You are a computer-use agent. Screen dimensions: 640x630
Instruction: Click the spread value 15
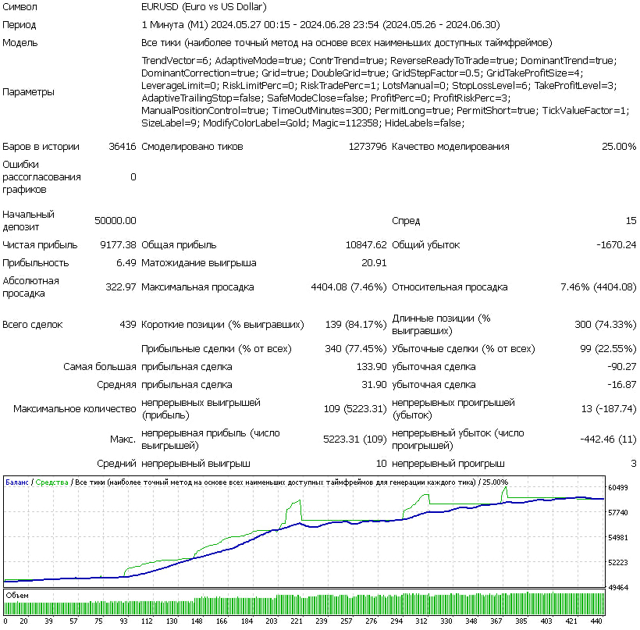pos(629,221)
